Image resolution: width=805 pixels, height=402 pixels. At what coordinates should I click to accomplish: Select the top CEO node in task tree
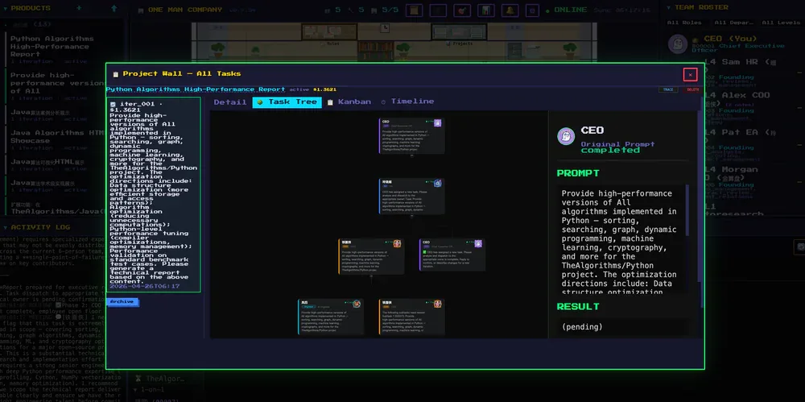[411, 135]
